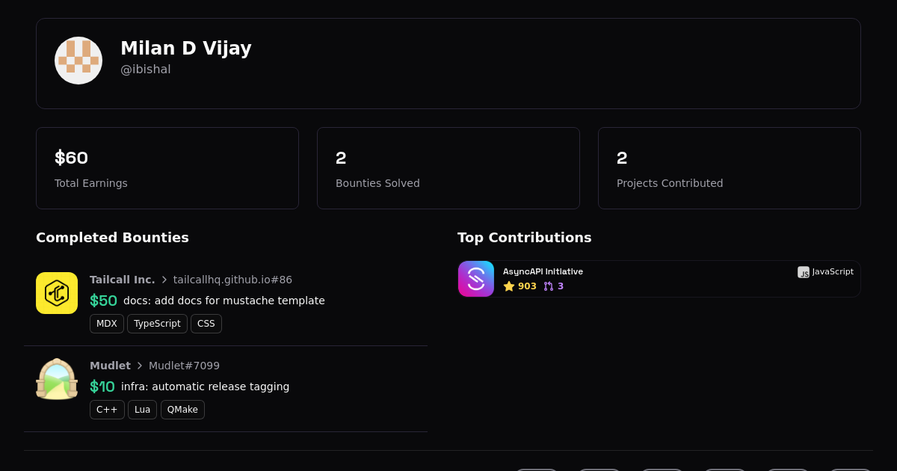
Task: Click Milan D Vijay's profile avatar
Action: point(78,61)
